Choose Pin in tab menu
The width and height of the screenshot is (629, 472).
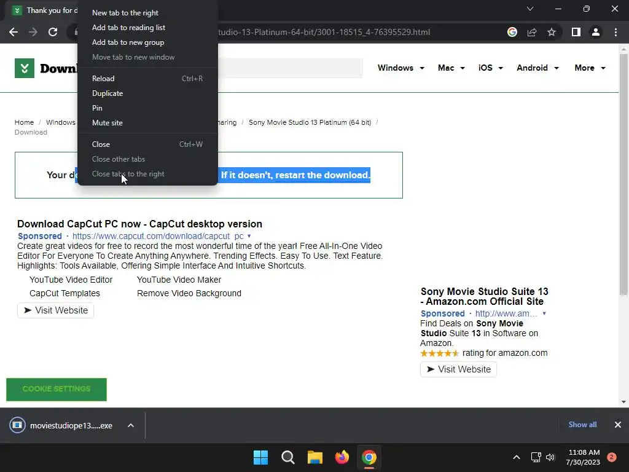pos(147,108)
